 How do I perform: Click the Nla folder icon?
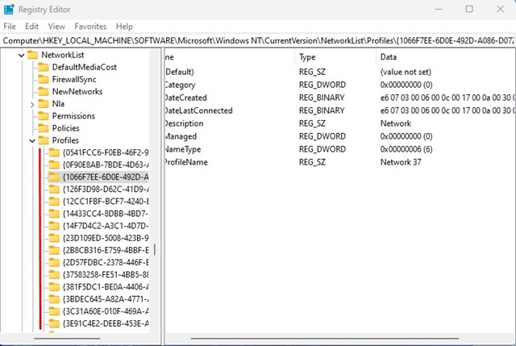(44, 104)
